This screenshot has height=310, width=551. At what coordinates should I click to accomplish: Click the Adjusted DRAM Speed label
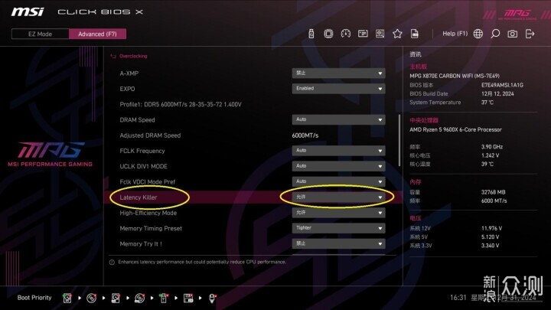150,135
